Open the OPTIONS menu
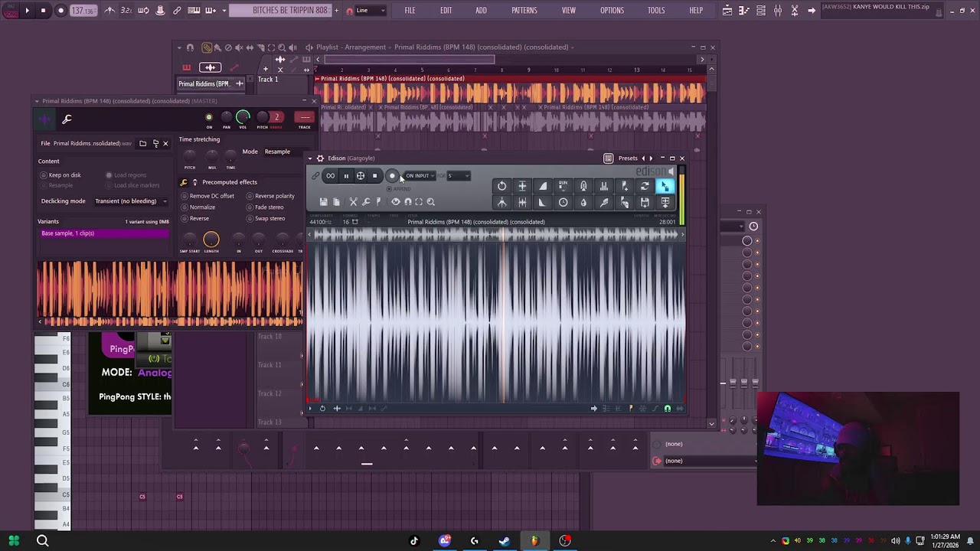The height and width of the screenshot is (551, 980). click(612, 11)
